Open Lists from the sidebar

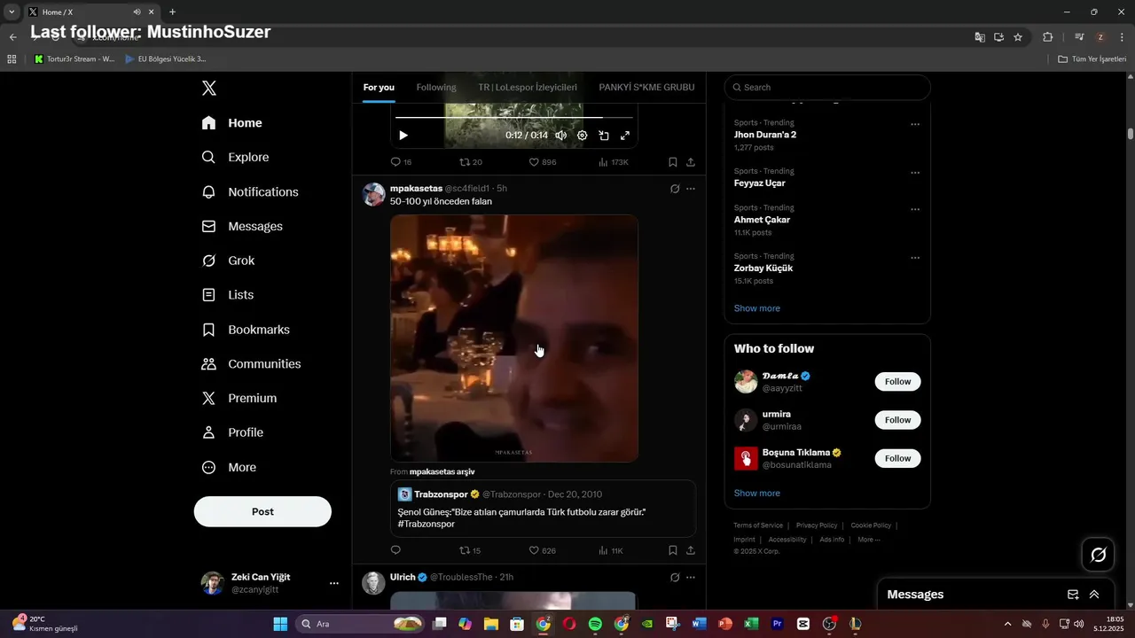[x=228, y=295]
